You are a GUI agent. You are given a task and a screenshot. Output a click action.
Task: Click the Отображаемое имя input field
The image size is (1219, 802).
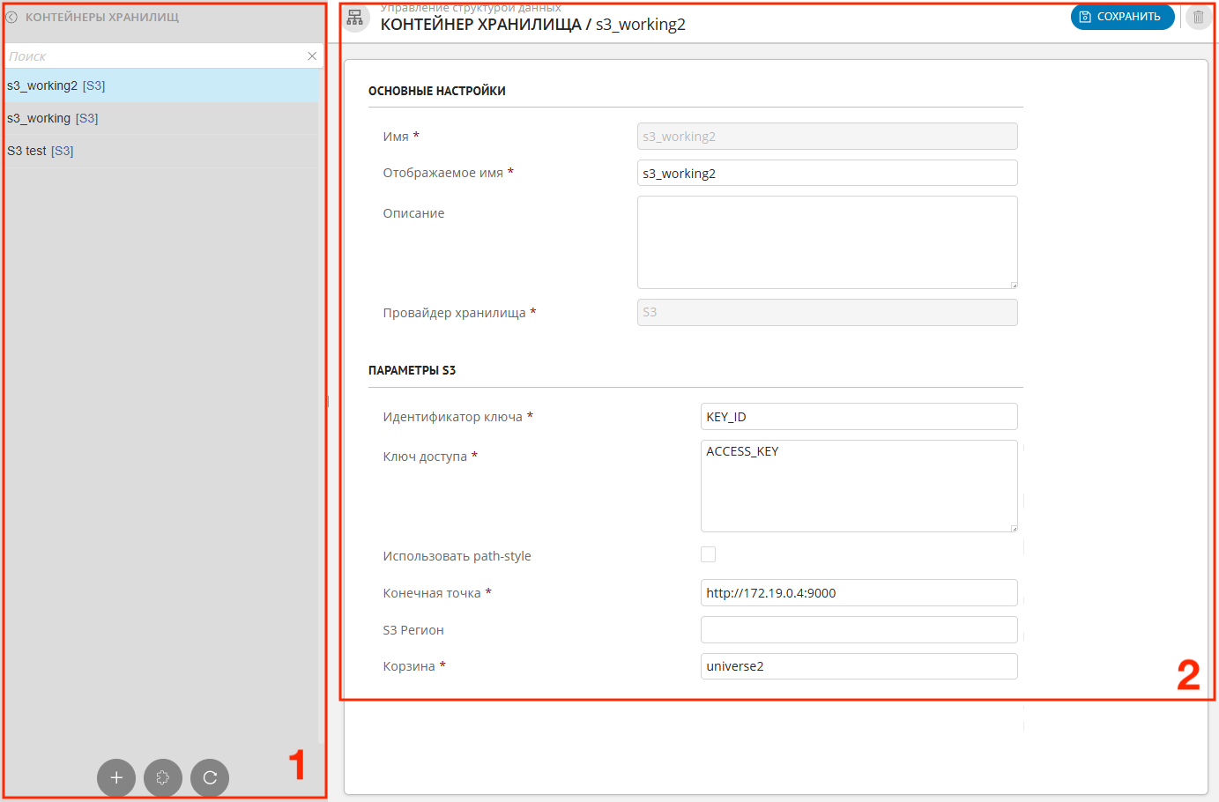pyautogui.click(x=826, y=173)
